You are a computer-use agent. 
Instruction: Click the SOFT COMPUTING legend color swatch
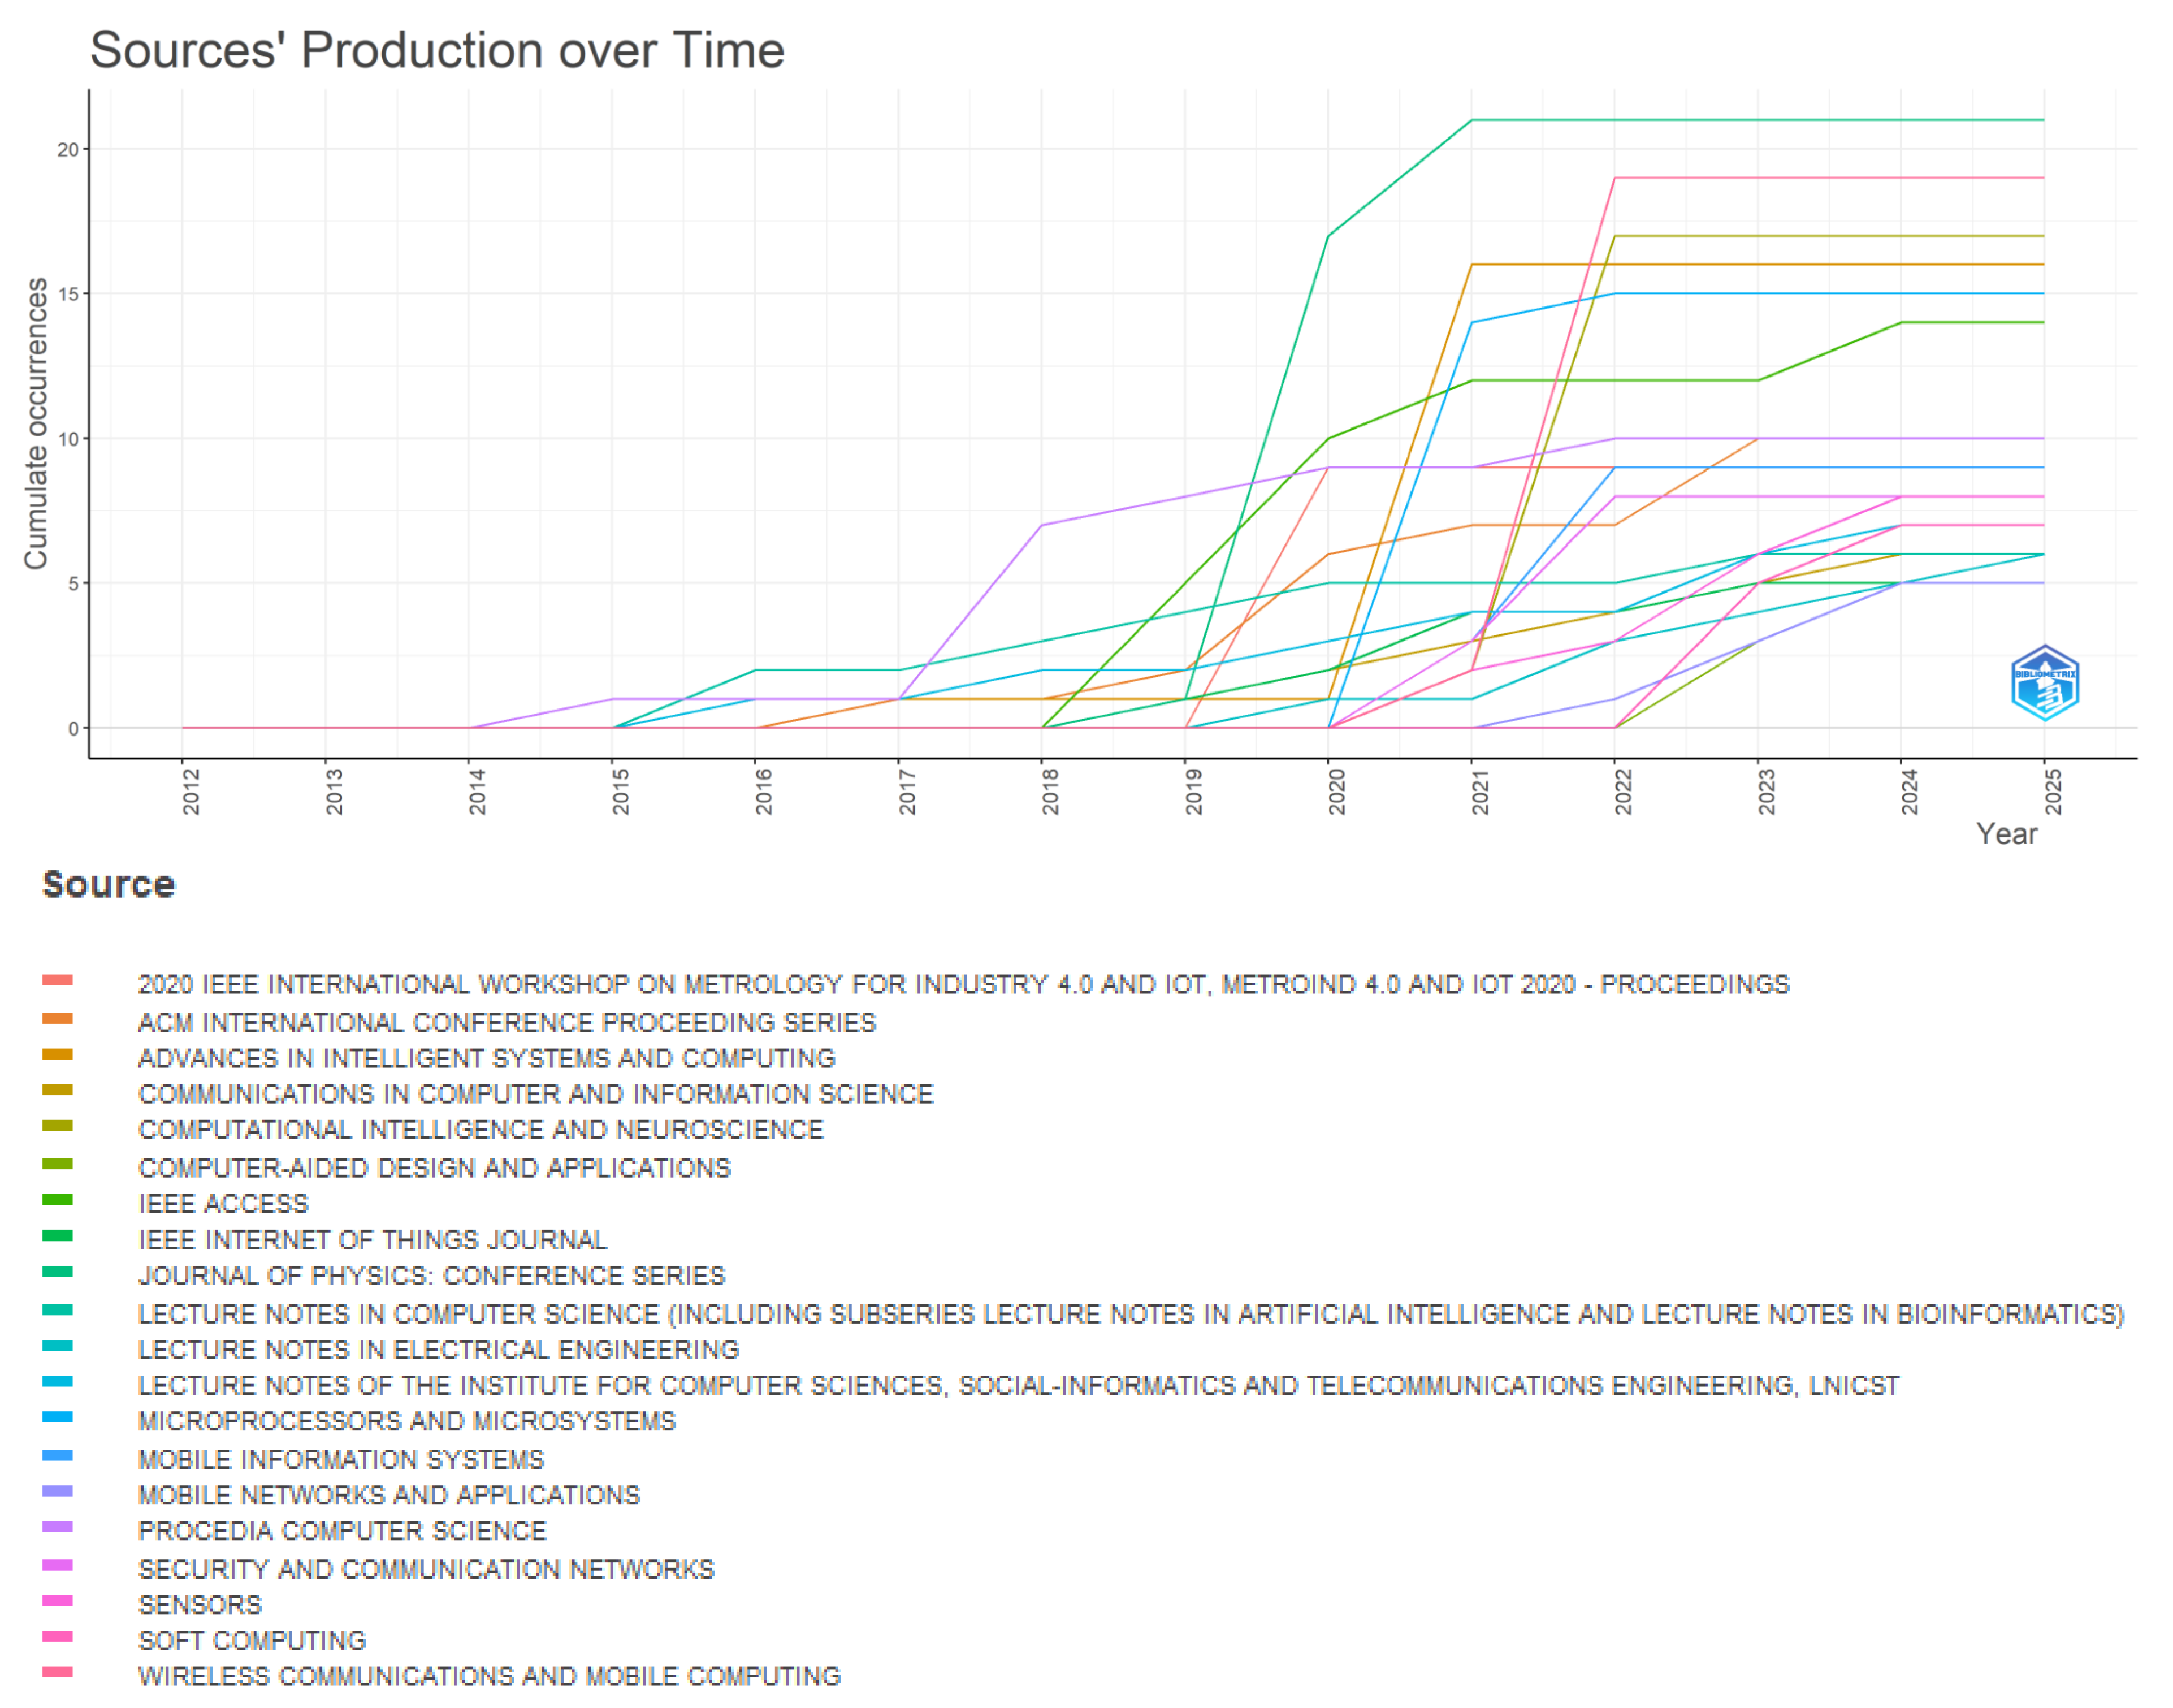click(x=58, y=1637)
